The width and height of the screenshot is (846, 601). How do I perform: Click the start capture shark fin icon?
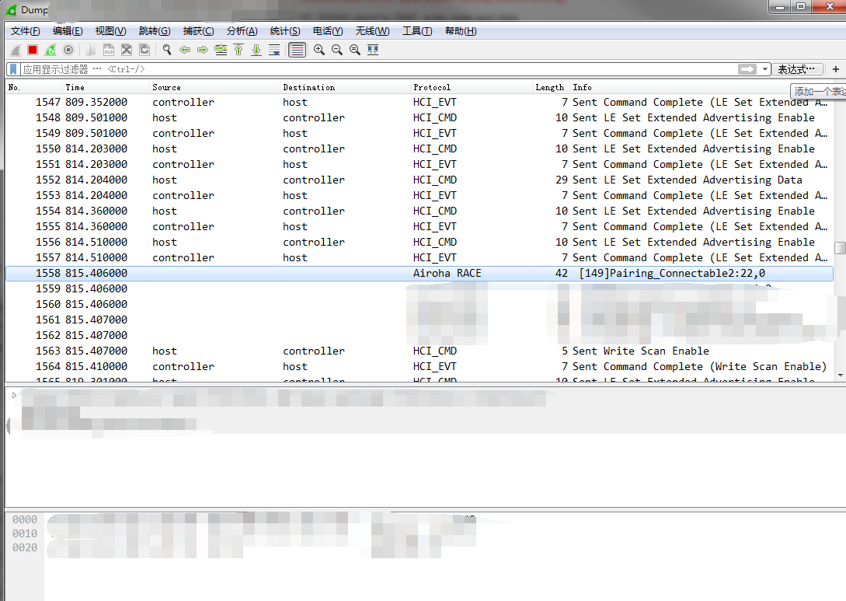15,51
